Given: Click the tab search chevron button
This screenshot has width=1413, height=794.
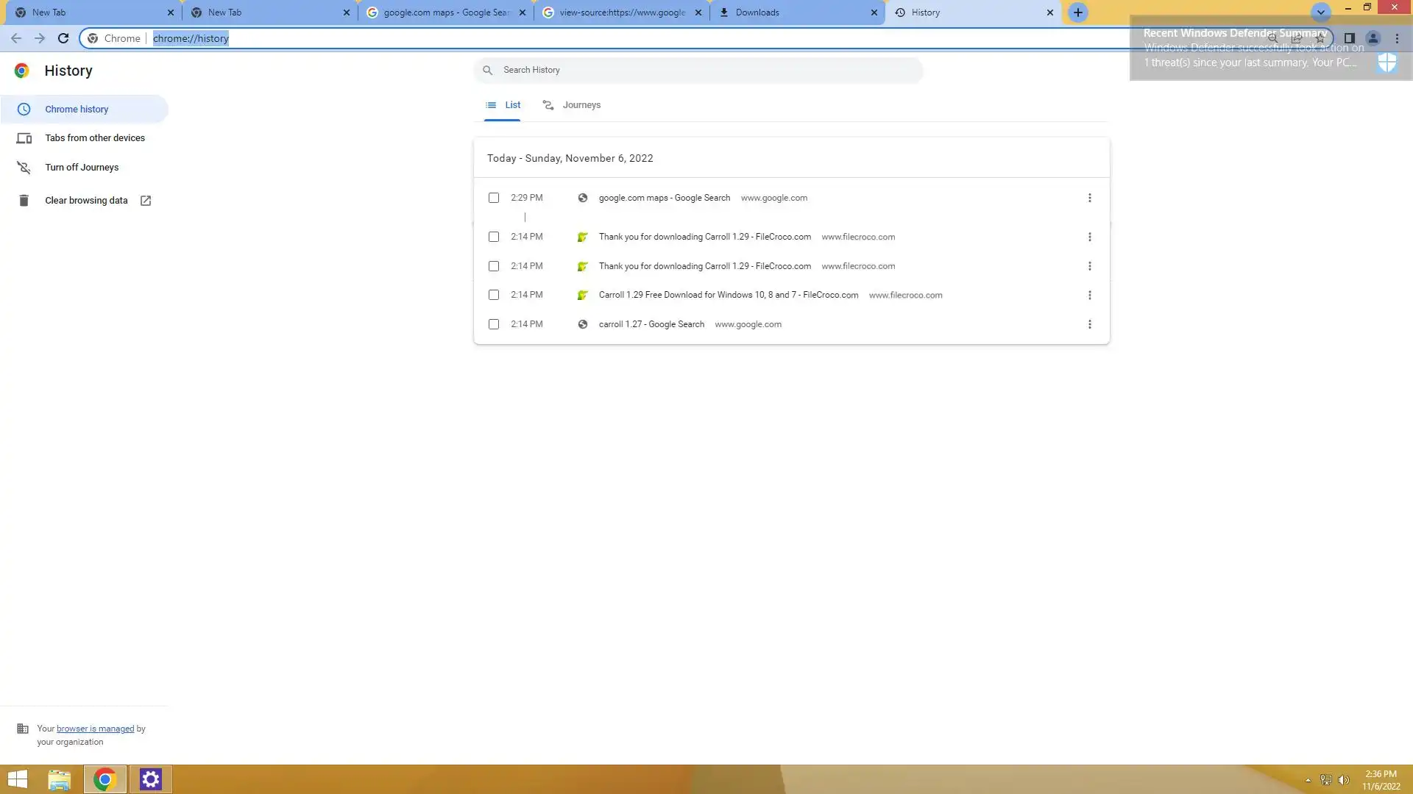Looking at the screenshot, I should click(1320, 12).
